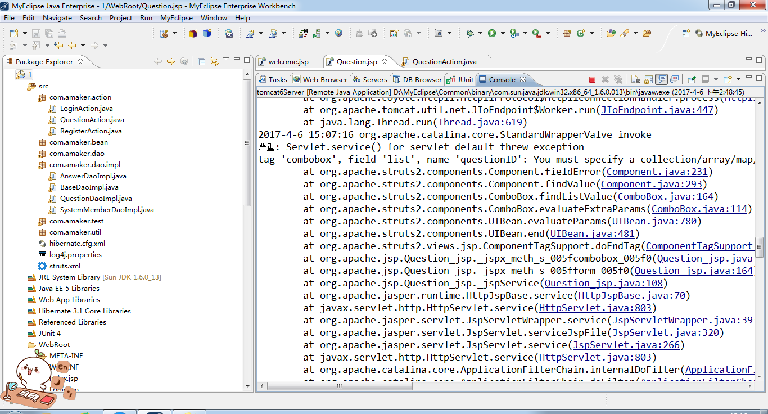Viewport: 768px width, 414px height.
Task: Click Collapse All in Package Explorer
Action: (x=201, y=61)
